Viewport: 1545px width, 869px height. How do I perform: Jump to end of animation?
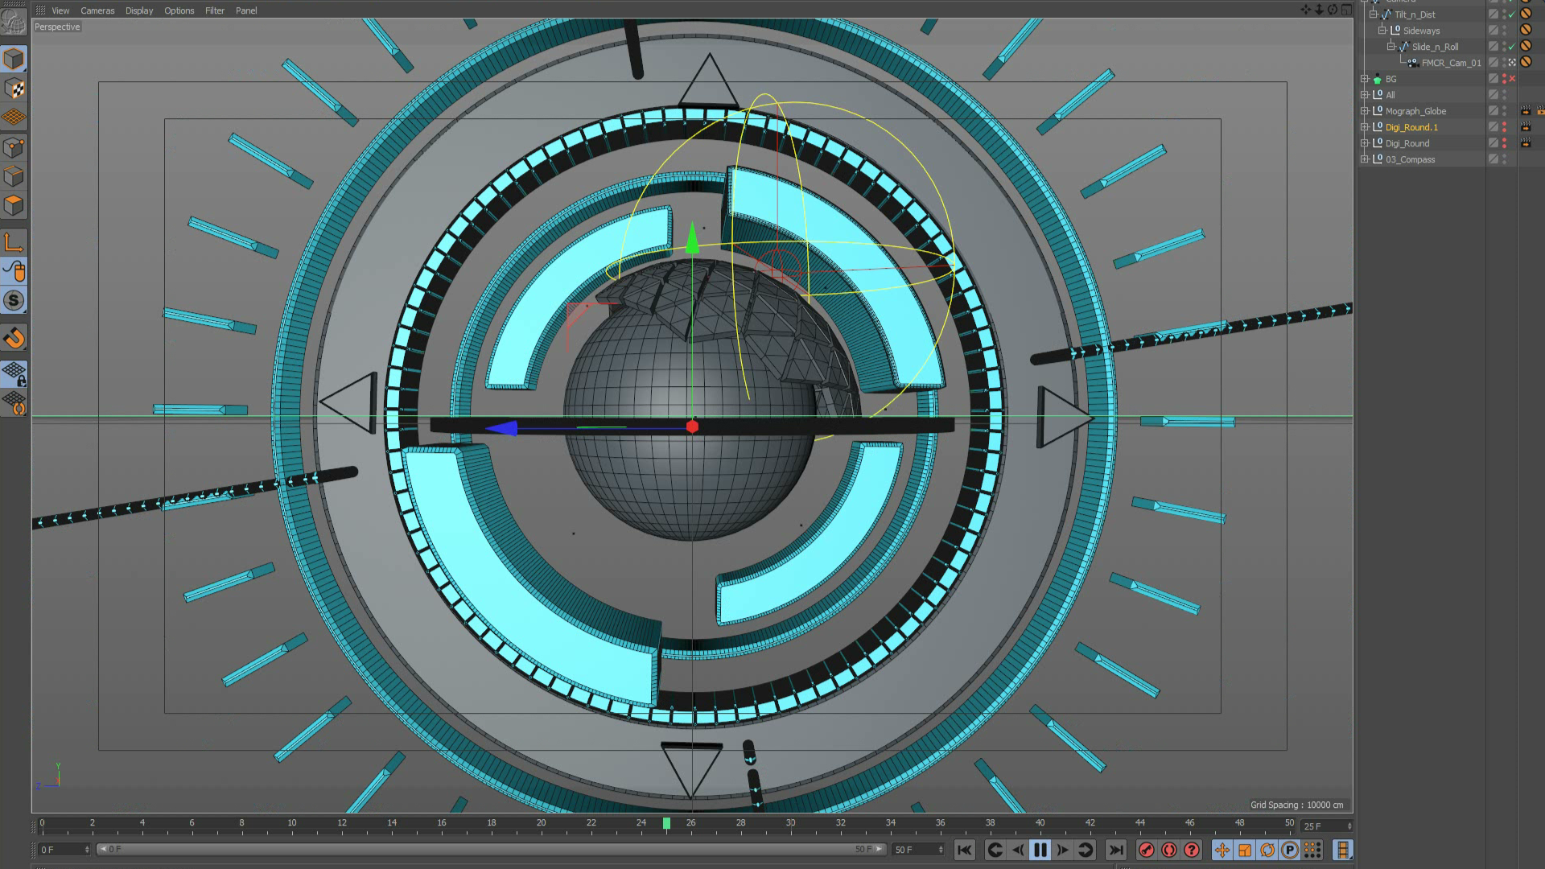tap(1115, 850)
